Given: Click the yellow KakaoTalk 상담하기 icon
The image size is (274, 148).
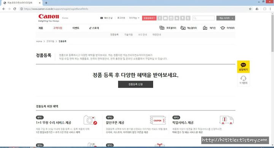Looking at the screenshot, I should tap(243, 66).
